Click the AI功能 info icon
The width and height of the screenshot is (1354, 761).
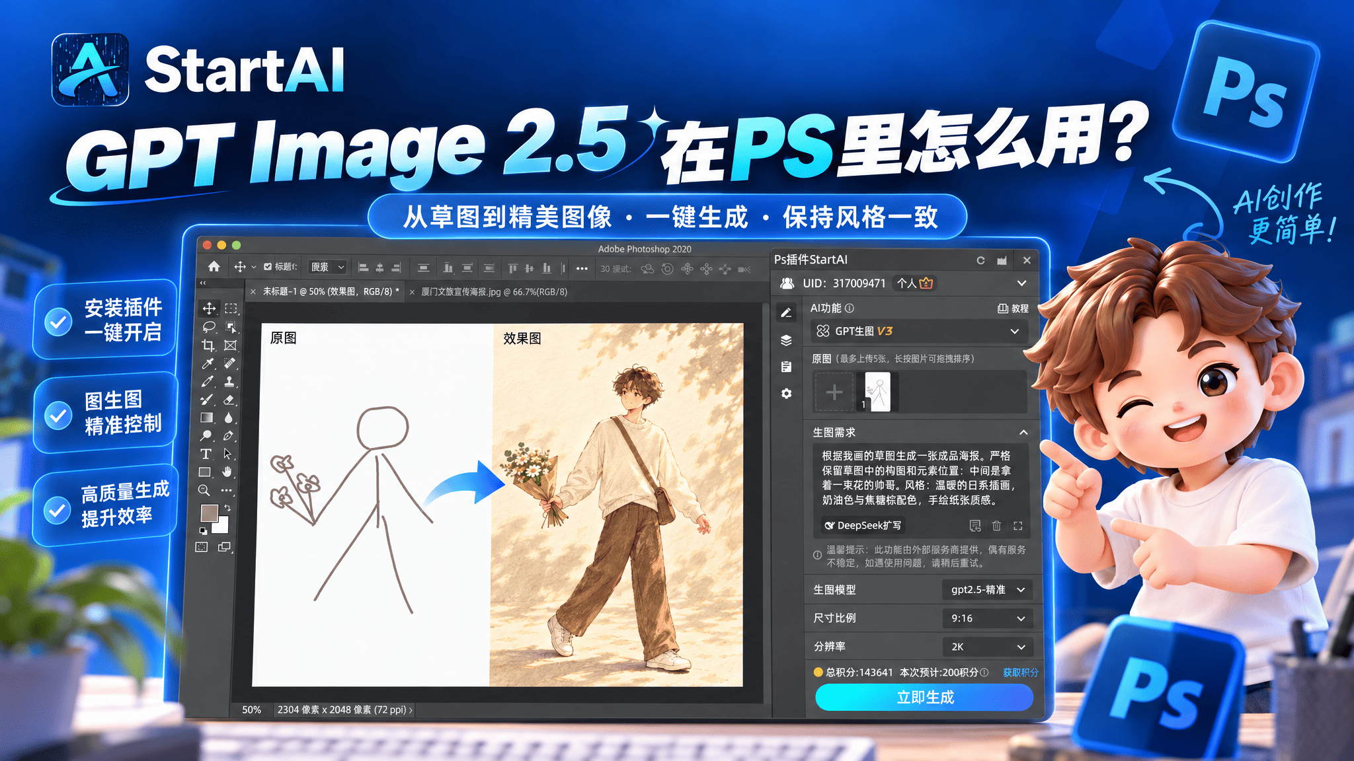850,308
